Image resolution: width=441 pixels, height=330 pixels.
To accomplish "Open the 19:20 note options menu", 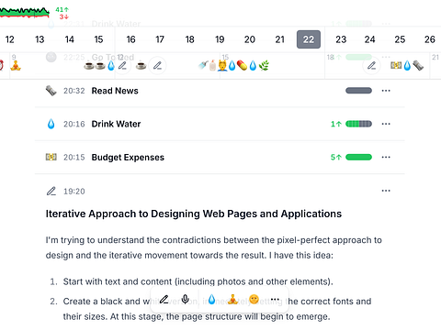I will point(386,191).
